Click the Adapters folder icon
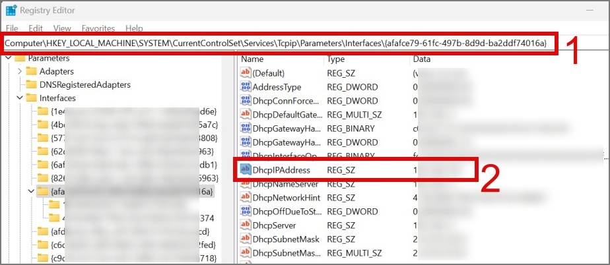 point(31,71)
